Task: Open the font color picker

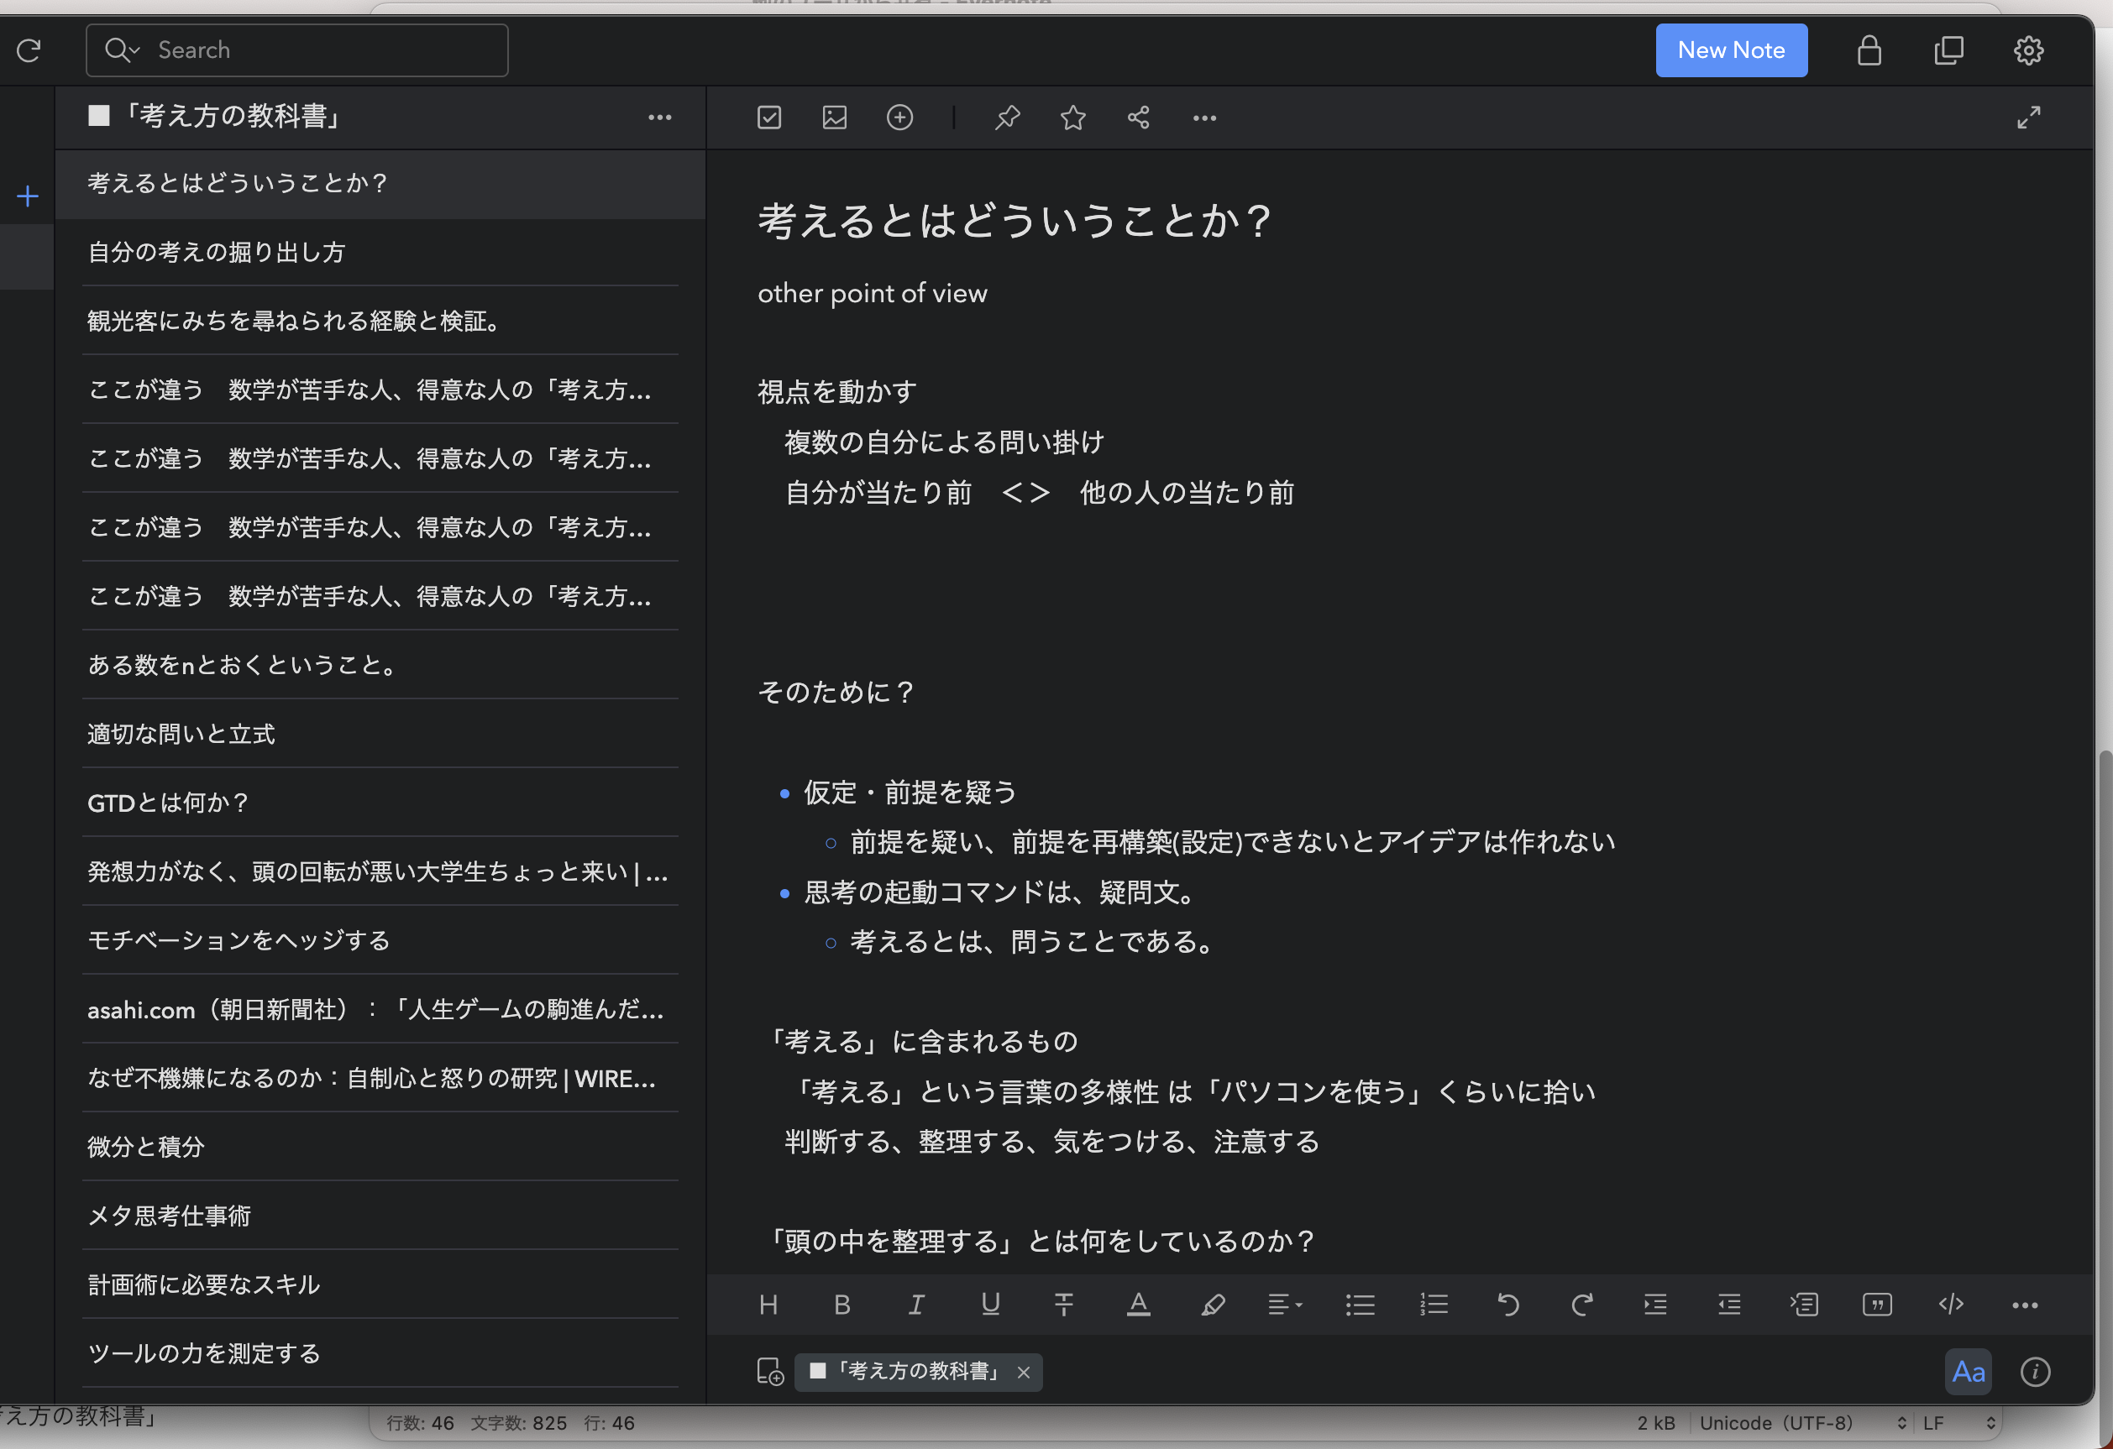Action: pyautogui.click(x=1138, y=1305)
